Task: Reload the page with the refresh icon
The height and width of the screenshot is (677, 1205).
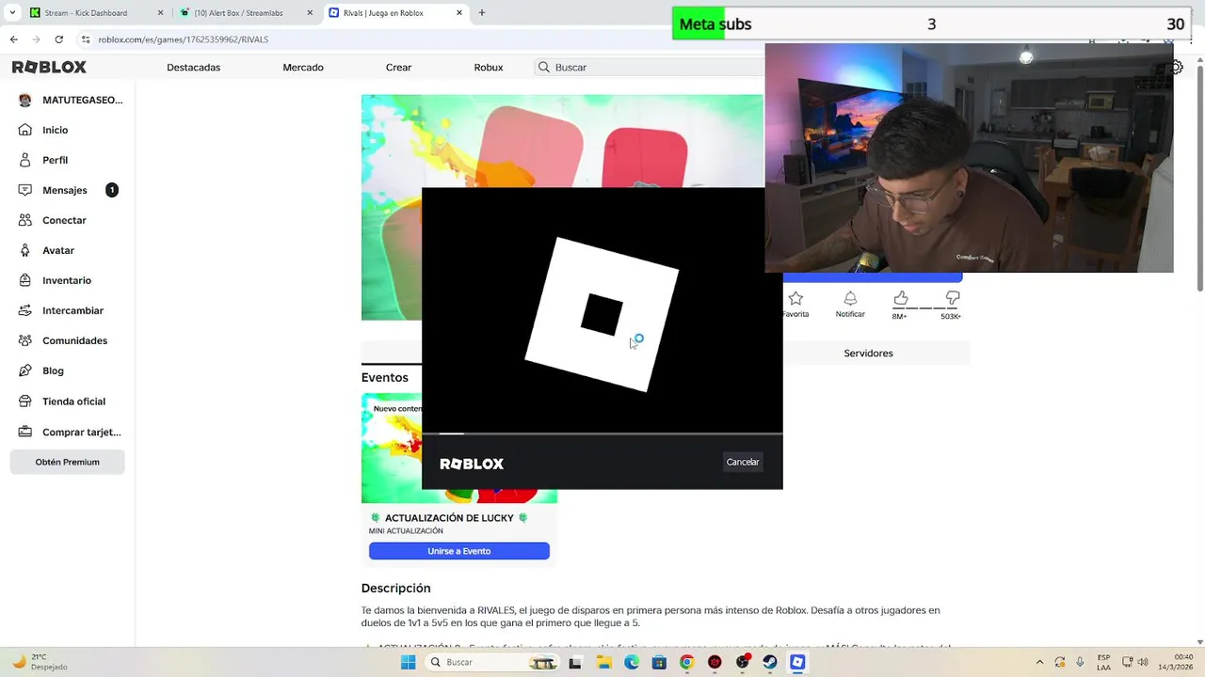Action: [x=59, y=39]
